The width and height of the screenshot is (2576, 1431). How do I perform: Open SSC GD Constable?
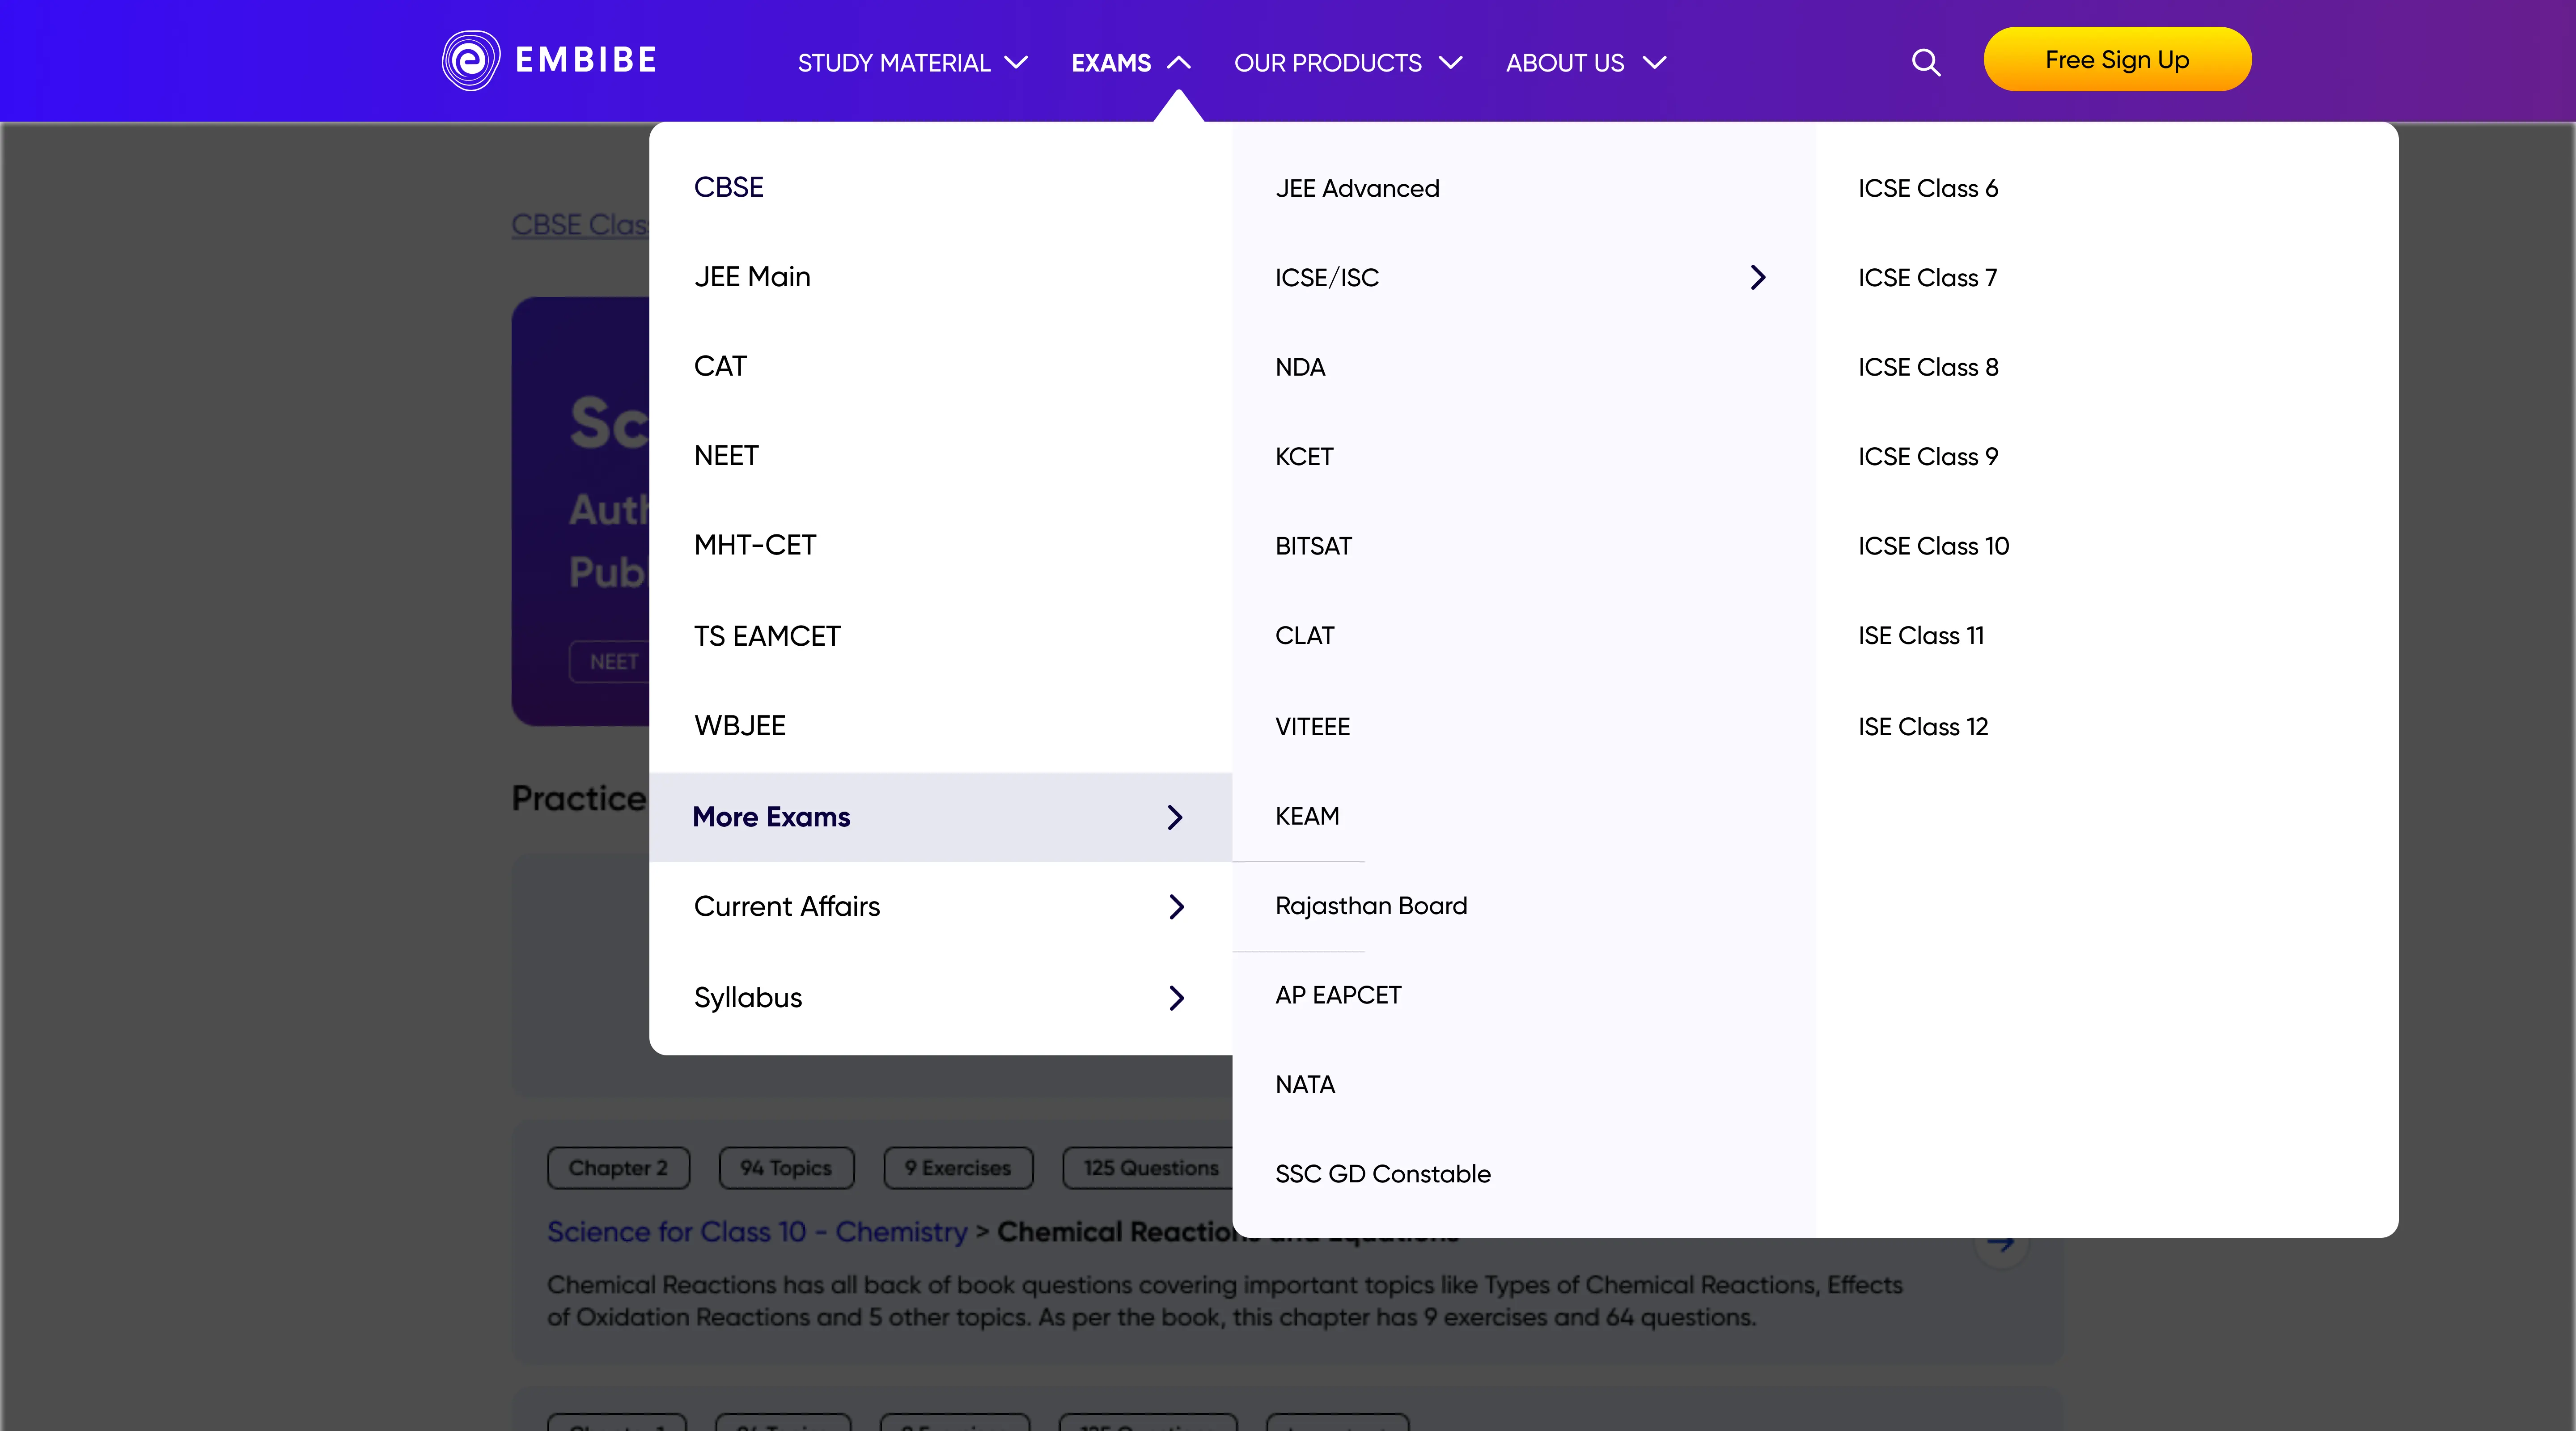point(1382,1173)
